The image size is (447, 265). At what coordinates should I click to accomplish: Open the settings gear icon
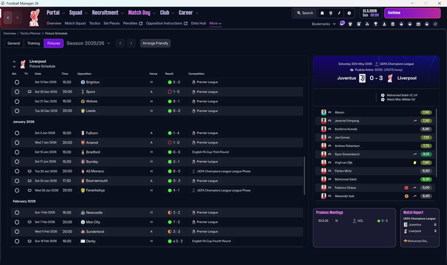(349, 13)
